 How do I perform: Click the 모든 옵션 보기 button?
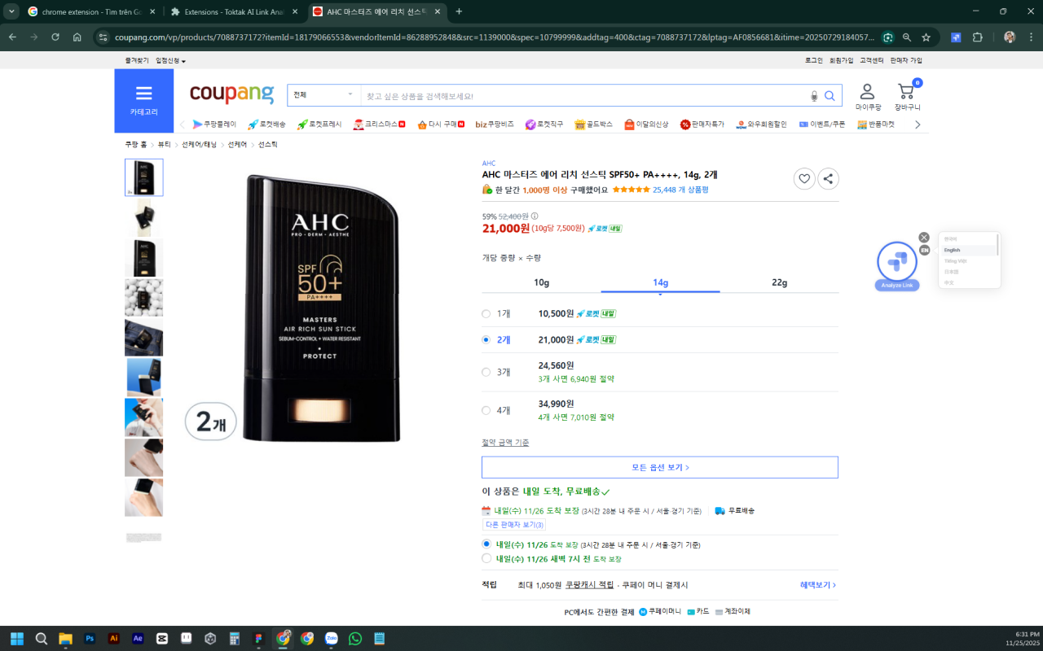click(660, 467)
